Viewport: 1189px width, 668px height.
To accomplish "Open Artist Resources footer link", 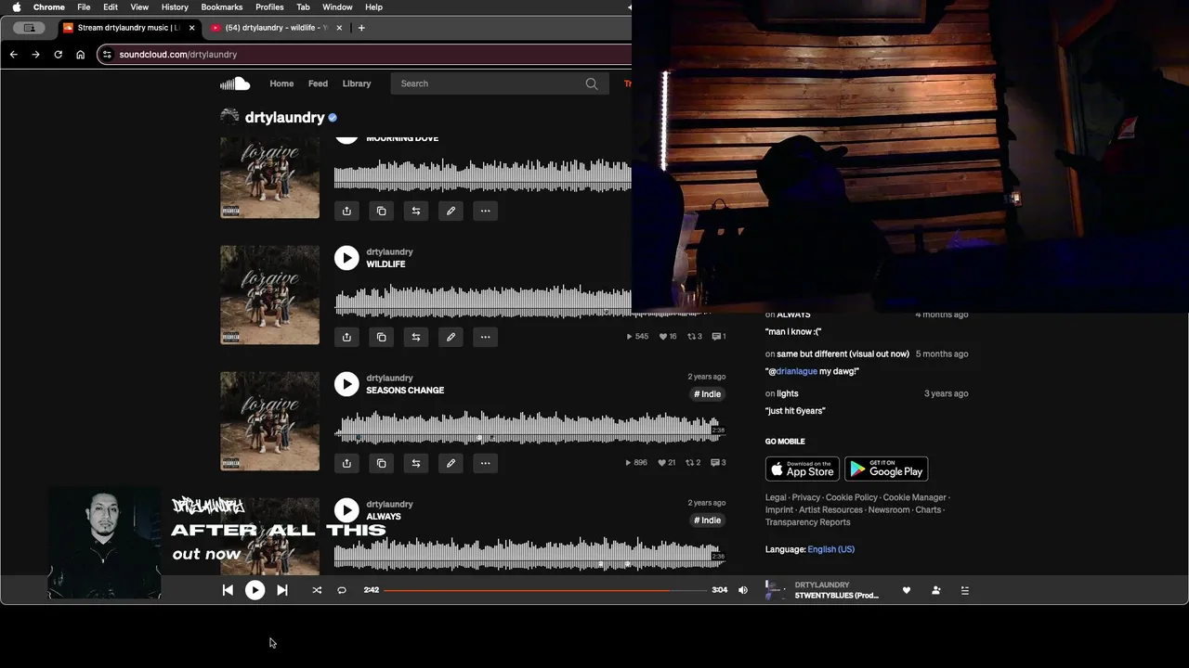I will pos(830,510).
